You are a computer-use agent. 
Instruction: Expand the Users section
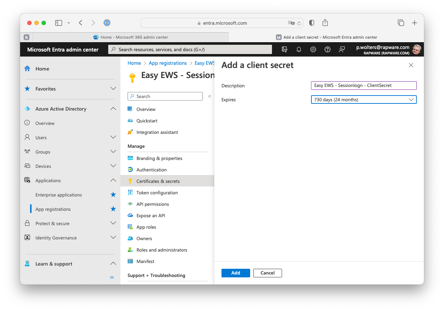tap(113, 137)
